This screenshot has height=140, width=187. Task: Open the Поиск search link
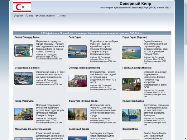point(63,16)
